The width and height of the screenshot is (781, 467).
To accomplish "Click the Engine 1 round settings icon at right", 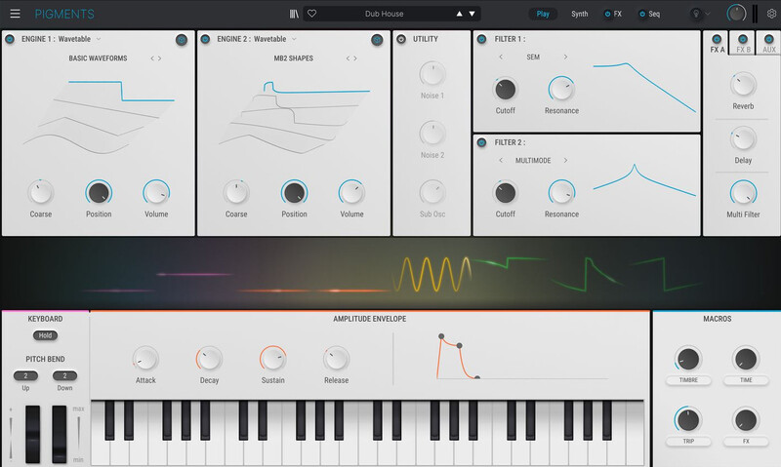I will tap(182, 40).
